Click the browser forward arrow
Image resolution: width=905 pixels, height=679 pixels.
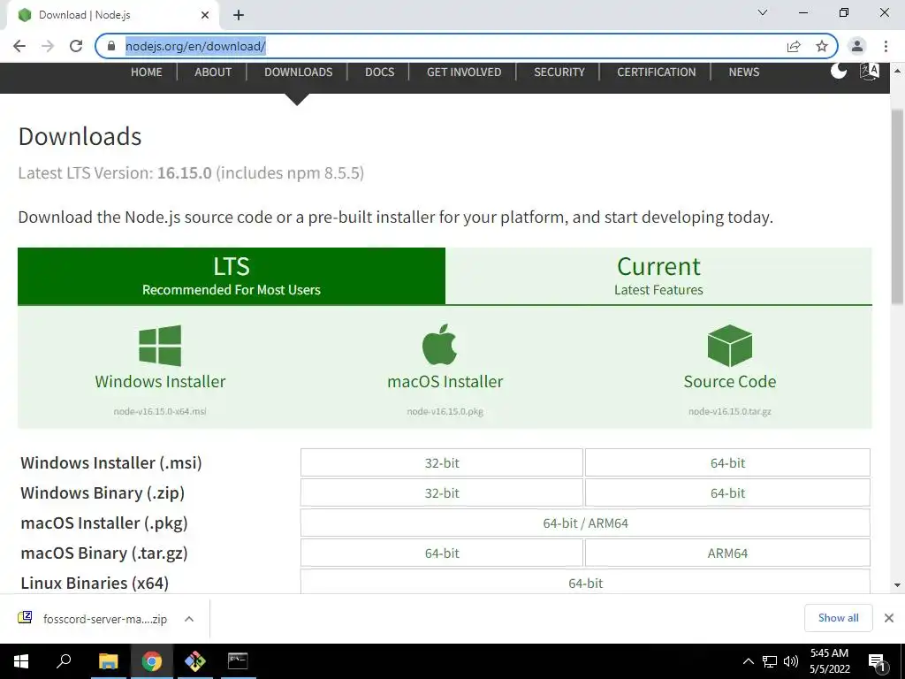point(48,46)
